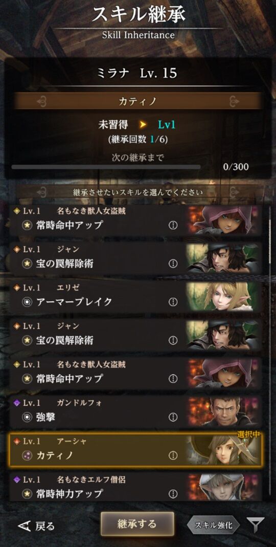Click the スキル強化 tab button
The image size is (276, 547).
[x=213, y=525]
